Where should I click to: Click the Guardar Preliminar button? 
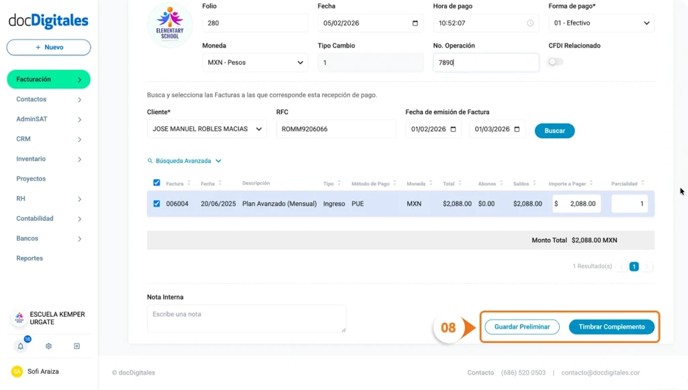pyautogui.click(x=521, y=327)
